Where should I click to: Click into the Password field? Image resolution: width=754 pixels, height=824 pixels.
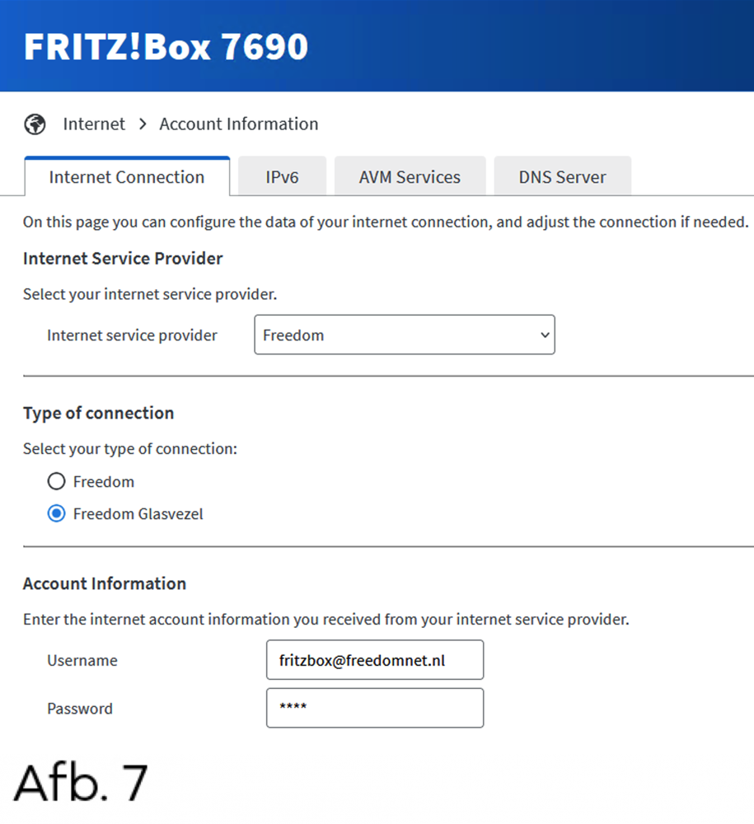tap(374, 708)
